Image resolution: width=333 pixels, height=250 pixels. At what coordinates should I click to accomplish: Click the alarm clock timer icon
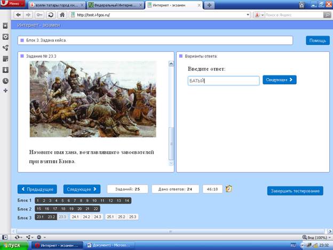[229, 189]
